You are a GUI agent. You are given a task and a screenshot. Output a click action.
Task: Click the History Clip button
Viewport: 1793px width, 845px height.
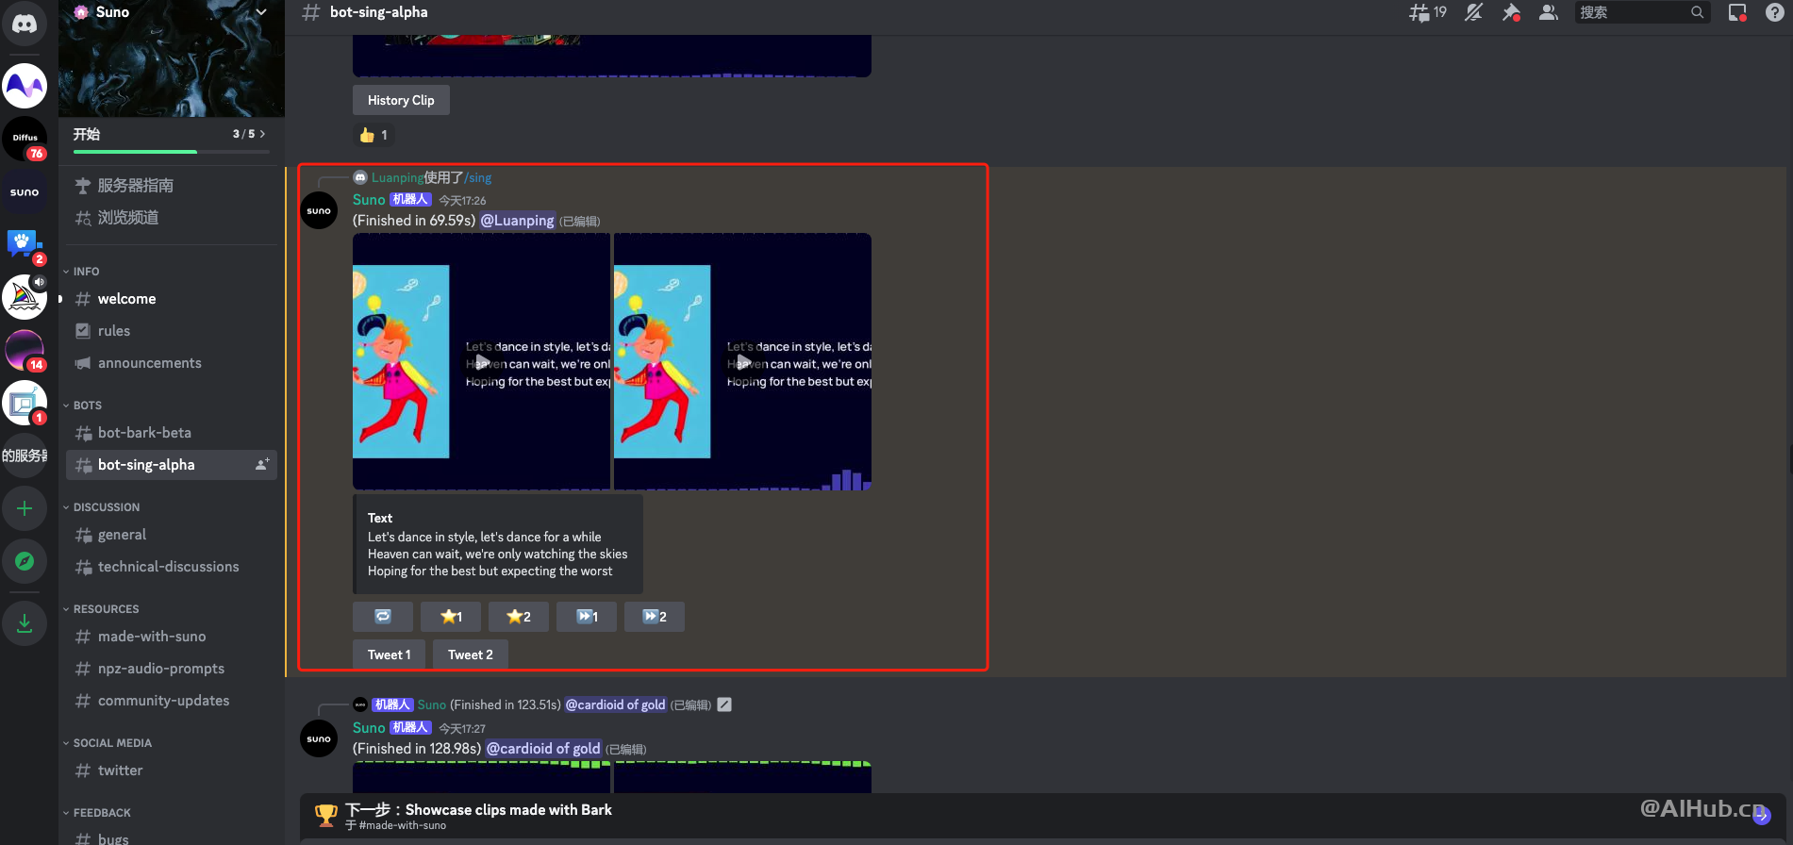pos(401,100)
